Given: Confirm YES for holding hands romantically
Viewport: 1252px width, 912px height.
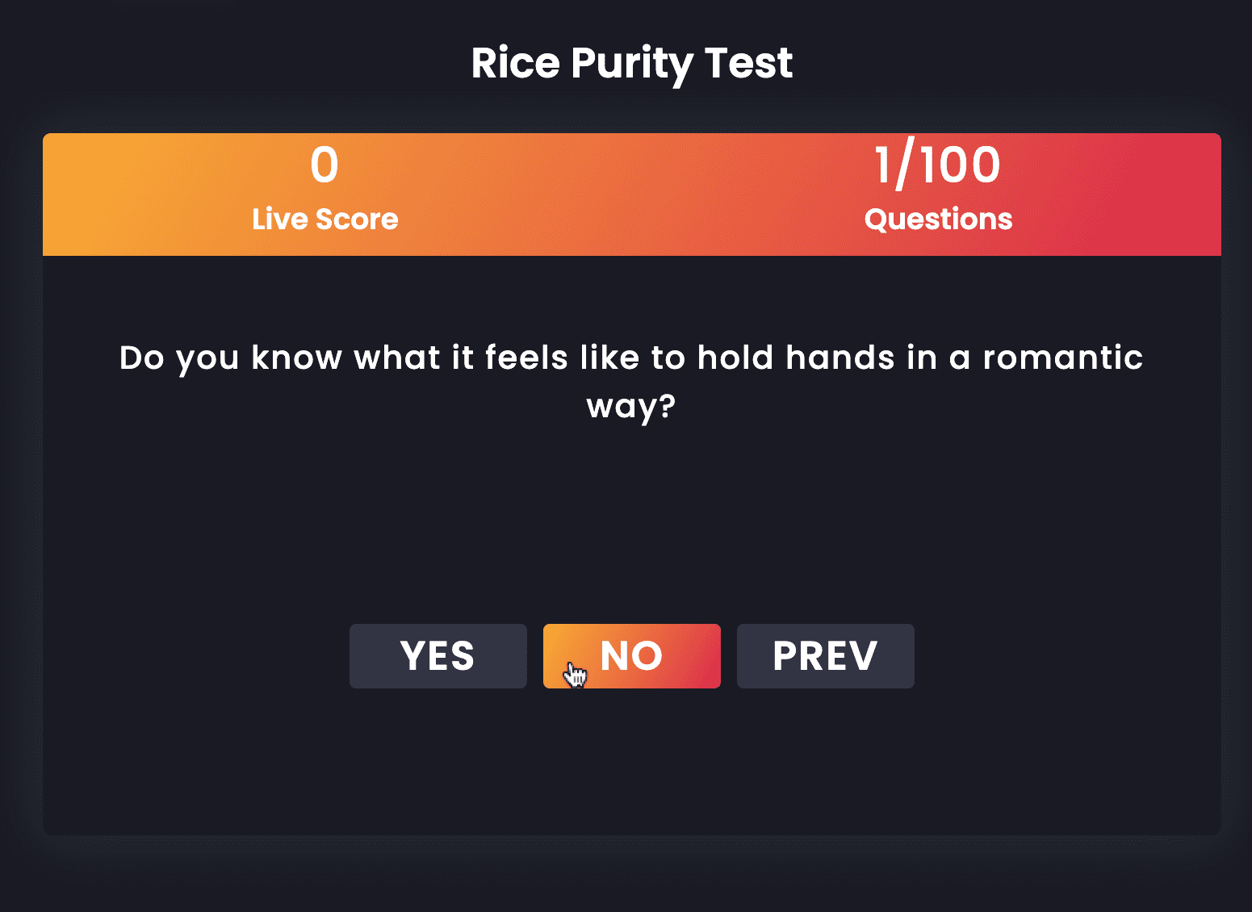Looking at the screenshot, I should click(x=438, y=655).
